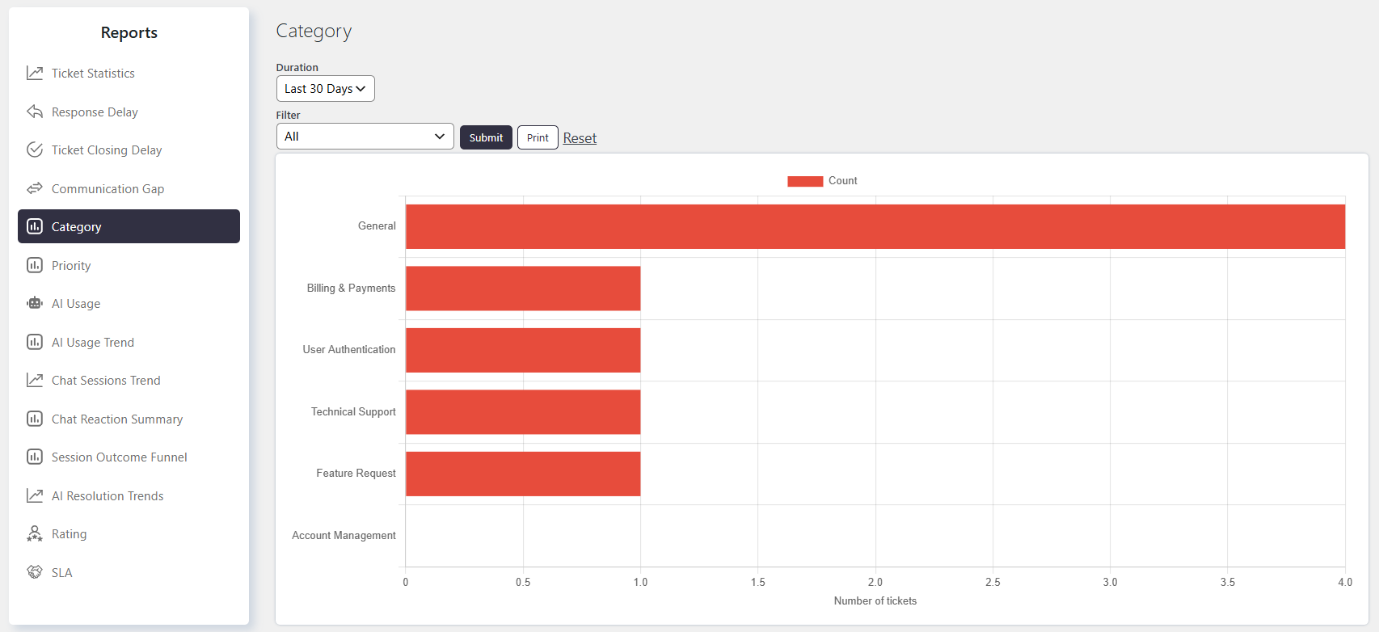The height and width of the screenshot is (632, 1379).
Task: Click the Billing & Payments bar
Action: click(523, 289)
